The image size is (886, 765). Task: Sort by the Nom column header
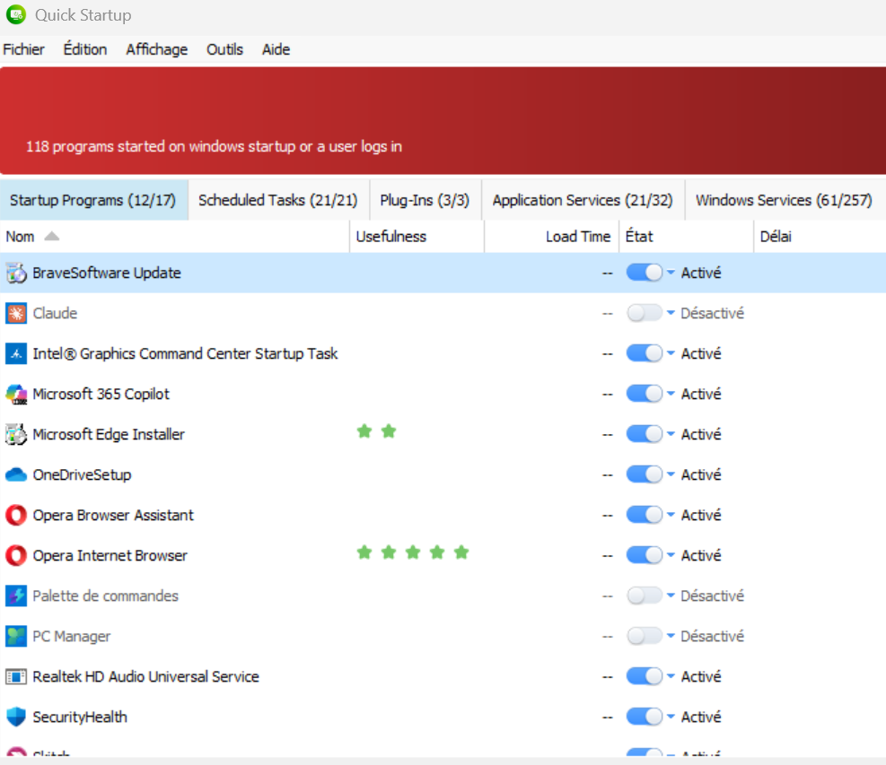[174, 237]
